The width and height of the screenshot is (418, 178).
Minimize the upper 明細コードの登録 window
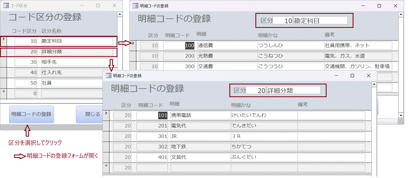click(363, 6)
